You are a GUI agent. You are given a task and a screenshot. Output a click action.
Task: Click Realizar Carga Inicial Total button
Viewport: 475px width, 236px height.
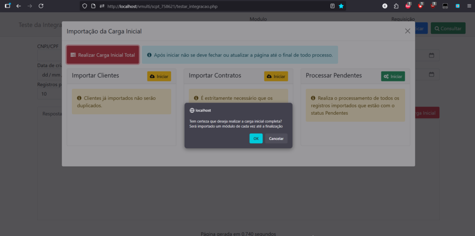(x=103, y=55)
